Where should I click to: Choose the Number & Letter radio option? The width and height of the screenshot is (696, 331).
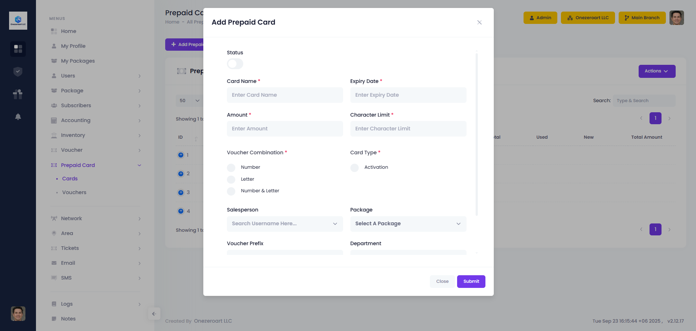[231, 191]
